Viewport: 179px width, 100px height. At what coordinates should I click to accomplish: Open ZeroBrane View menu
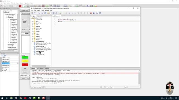(43, 11)
